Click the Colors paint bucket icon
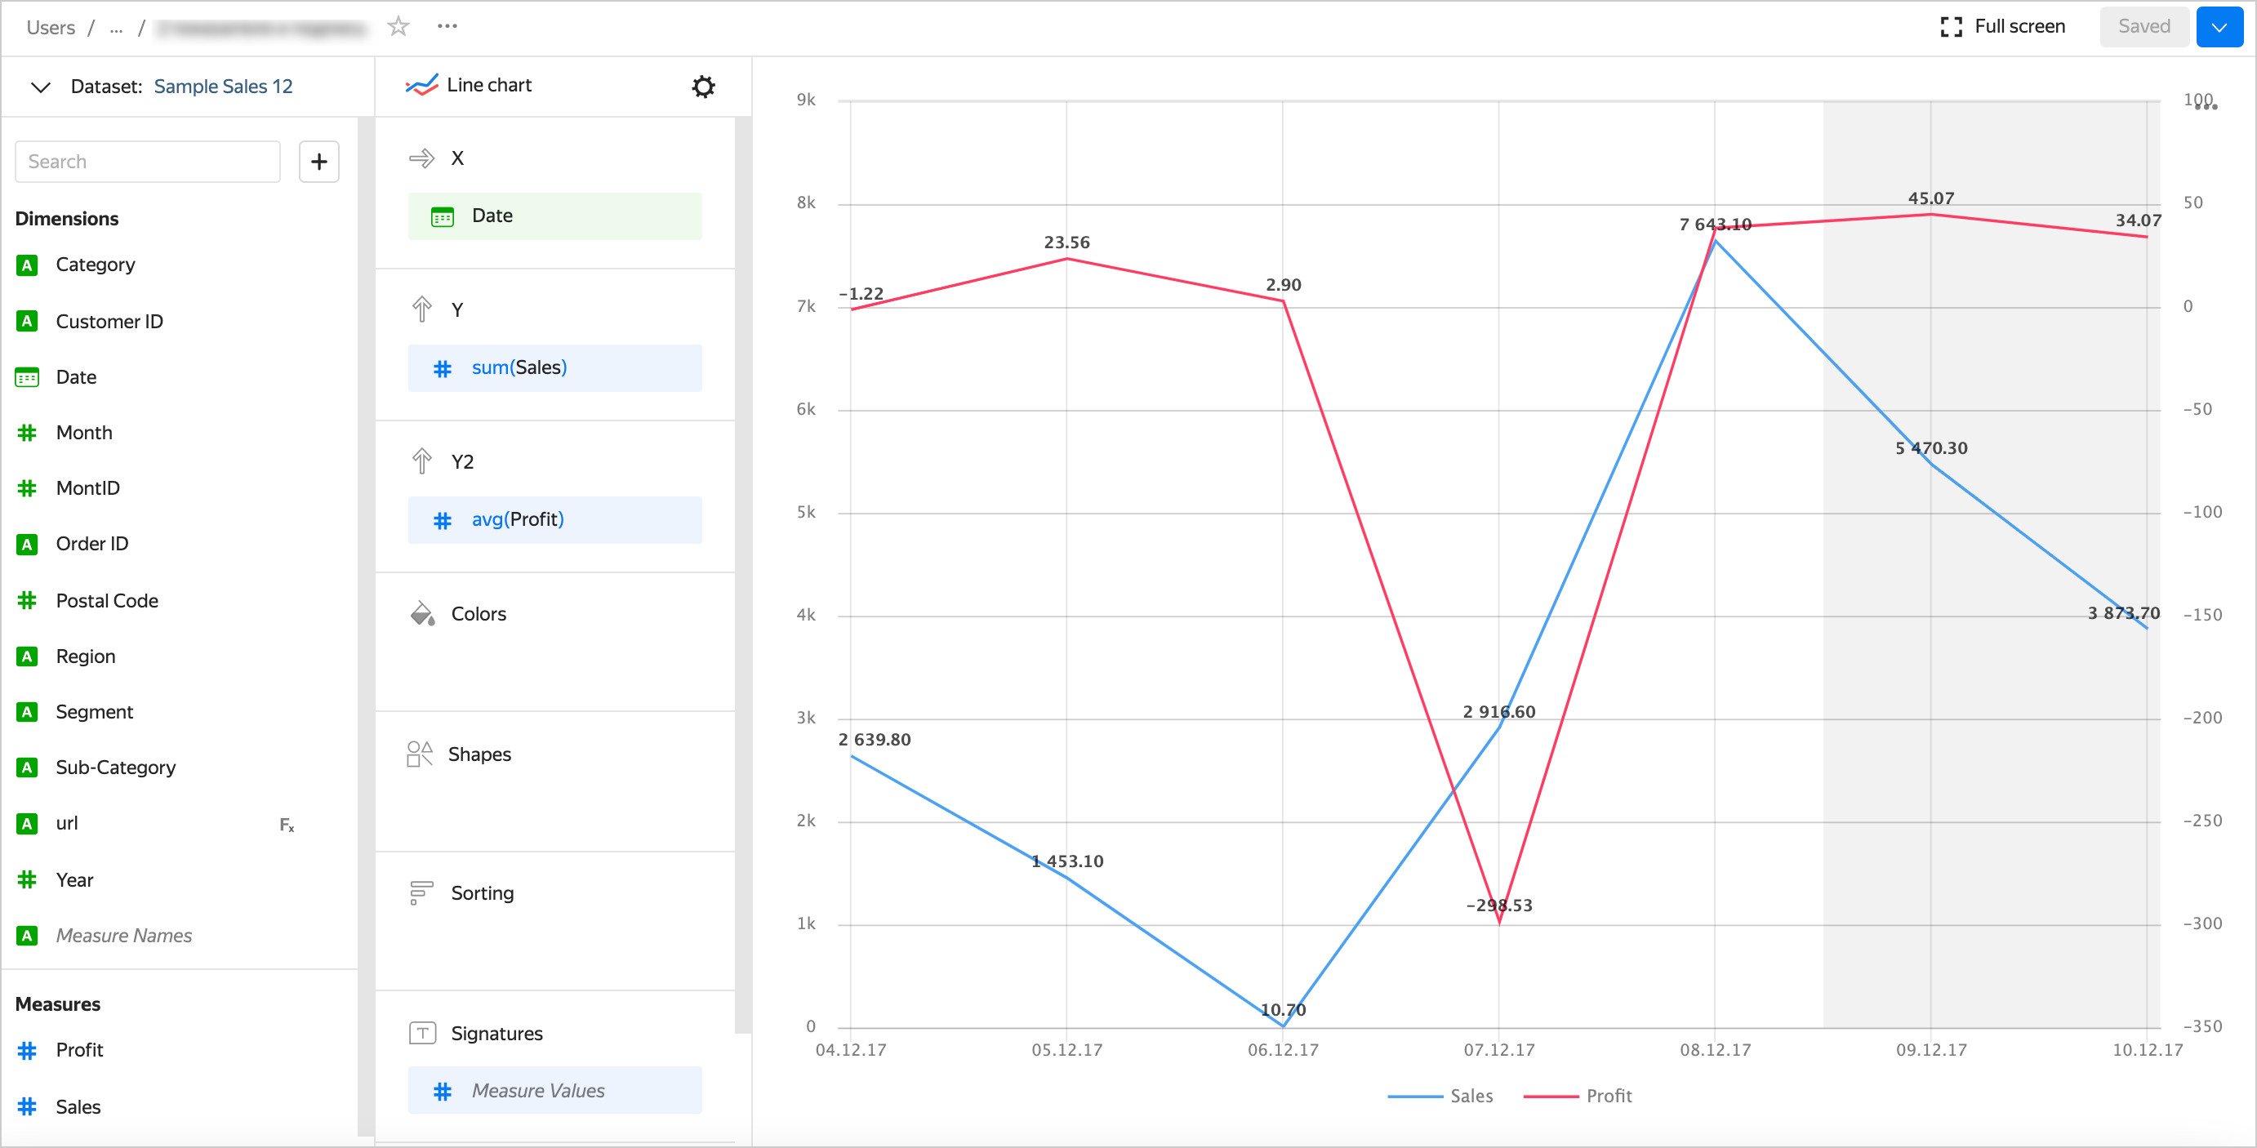The image size is (2257, 1148). 422,613
